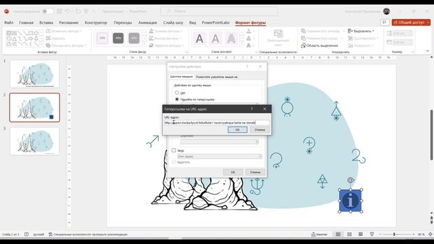Click the Save icon in the title bar
This screenshot has height=244, width=434.
click(x=59, y=12)
